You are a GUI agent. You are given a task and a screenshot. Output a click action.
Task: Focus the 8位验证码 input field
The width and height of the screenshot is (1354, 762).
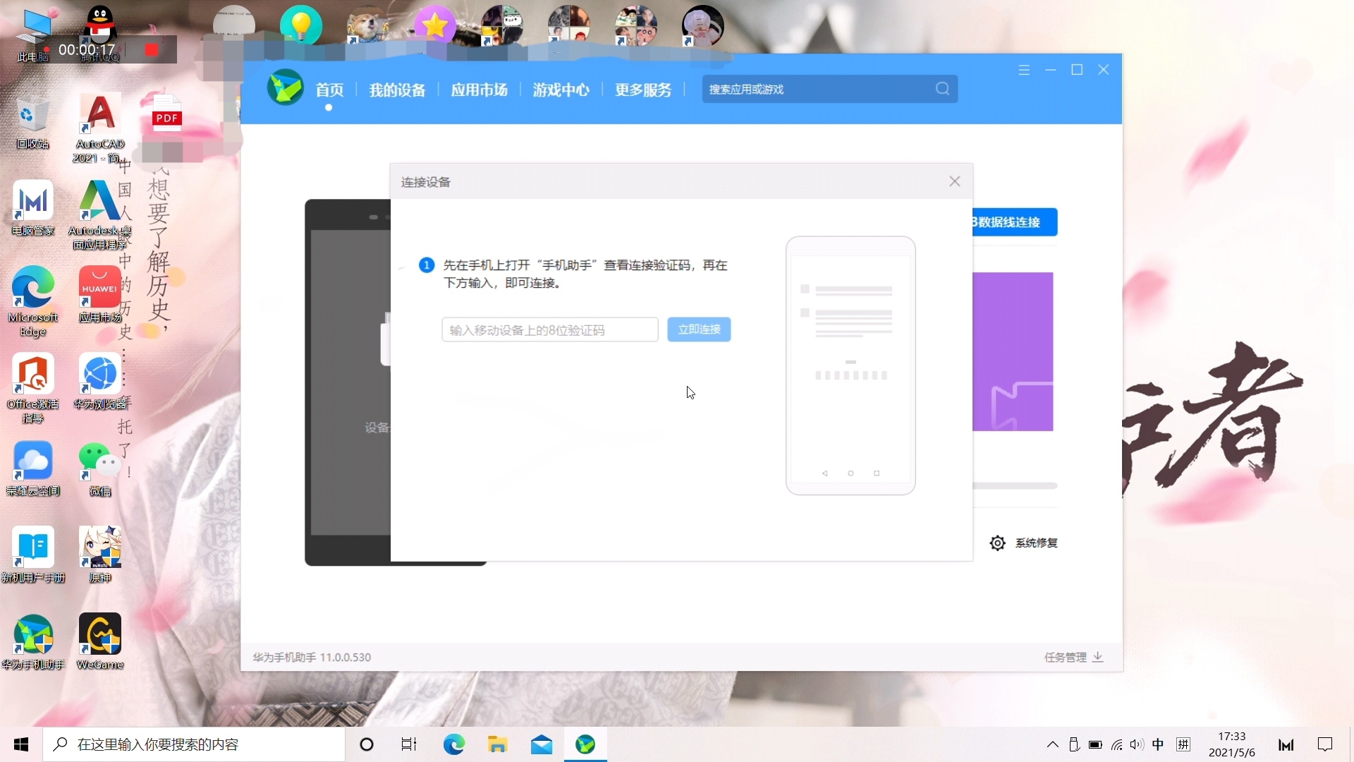[550, 329]
